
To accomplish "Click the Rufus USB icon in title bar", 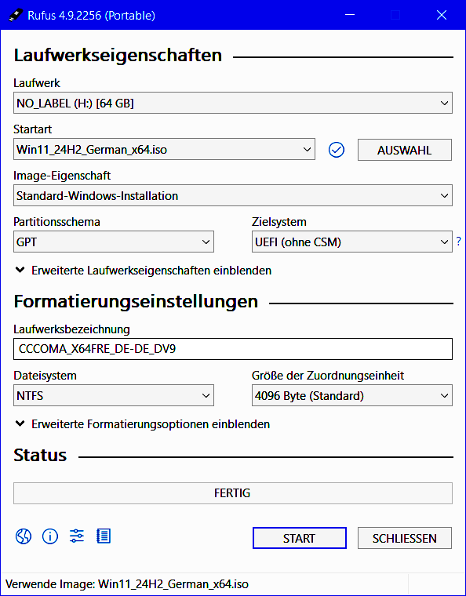I will 16,15.
